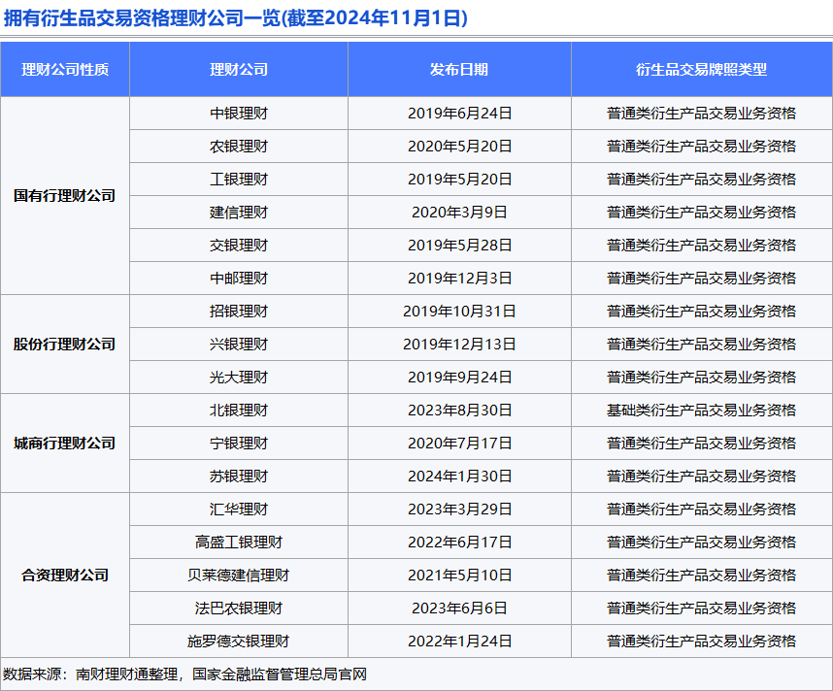Click the date 2023年6月6日
This screenshot has width=833, height=691.
pos(459,609)
